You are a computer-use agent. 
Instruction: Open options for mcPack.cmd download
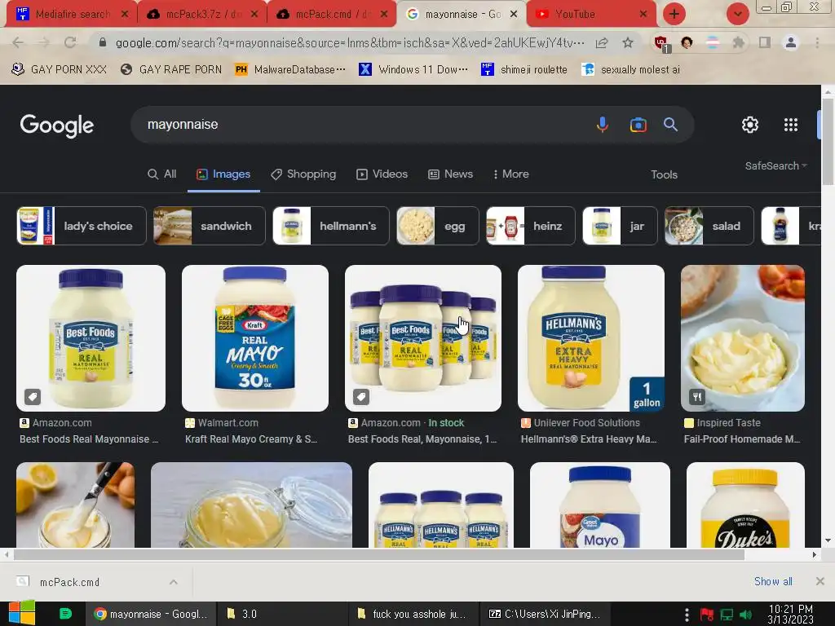pyautogui.click(x=173, y=582)
